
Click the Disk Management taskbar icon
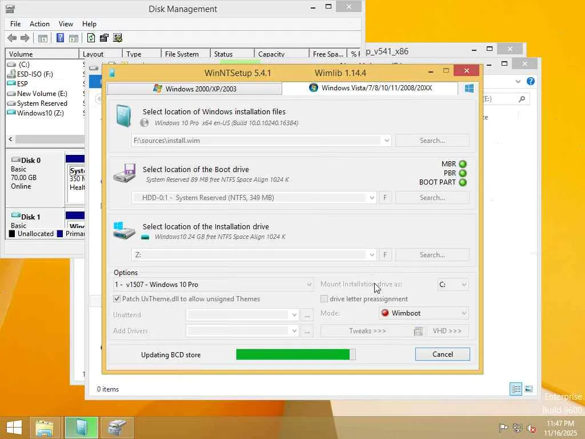pos(117,428)
